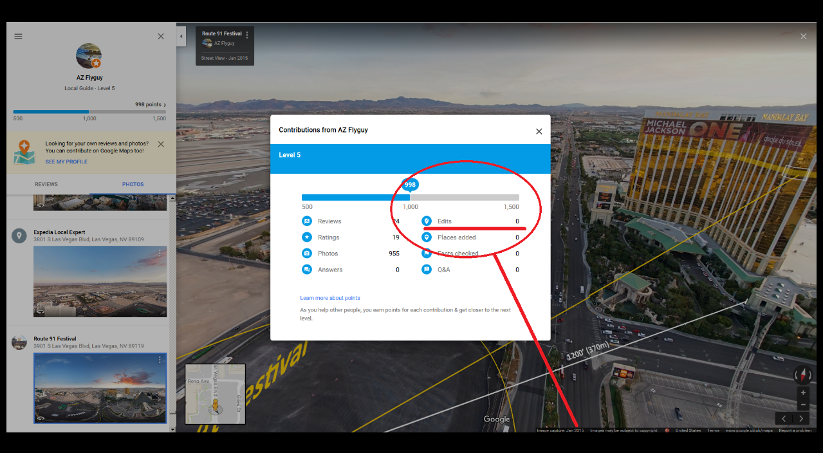This screenshot has width=823, height=453.
Task: Click the Reviews icon in the dialog
Action: tap(307, 221)
